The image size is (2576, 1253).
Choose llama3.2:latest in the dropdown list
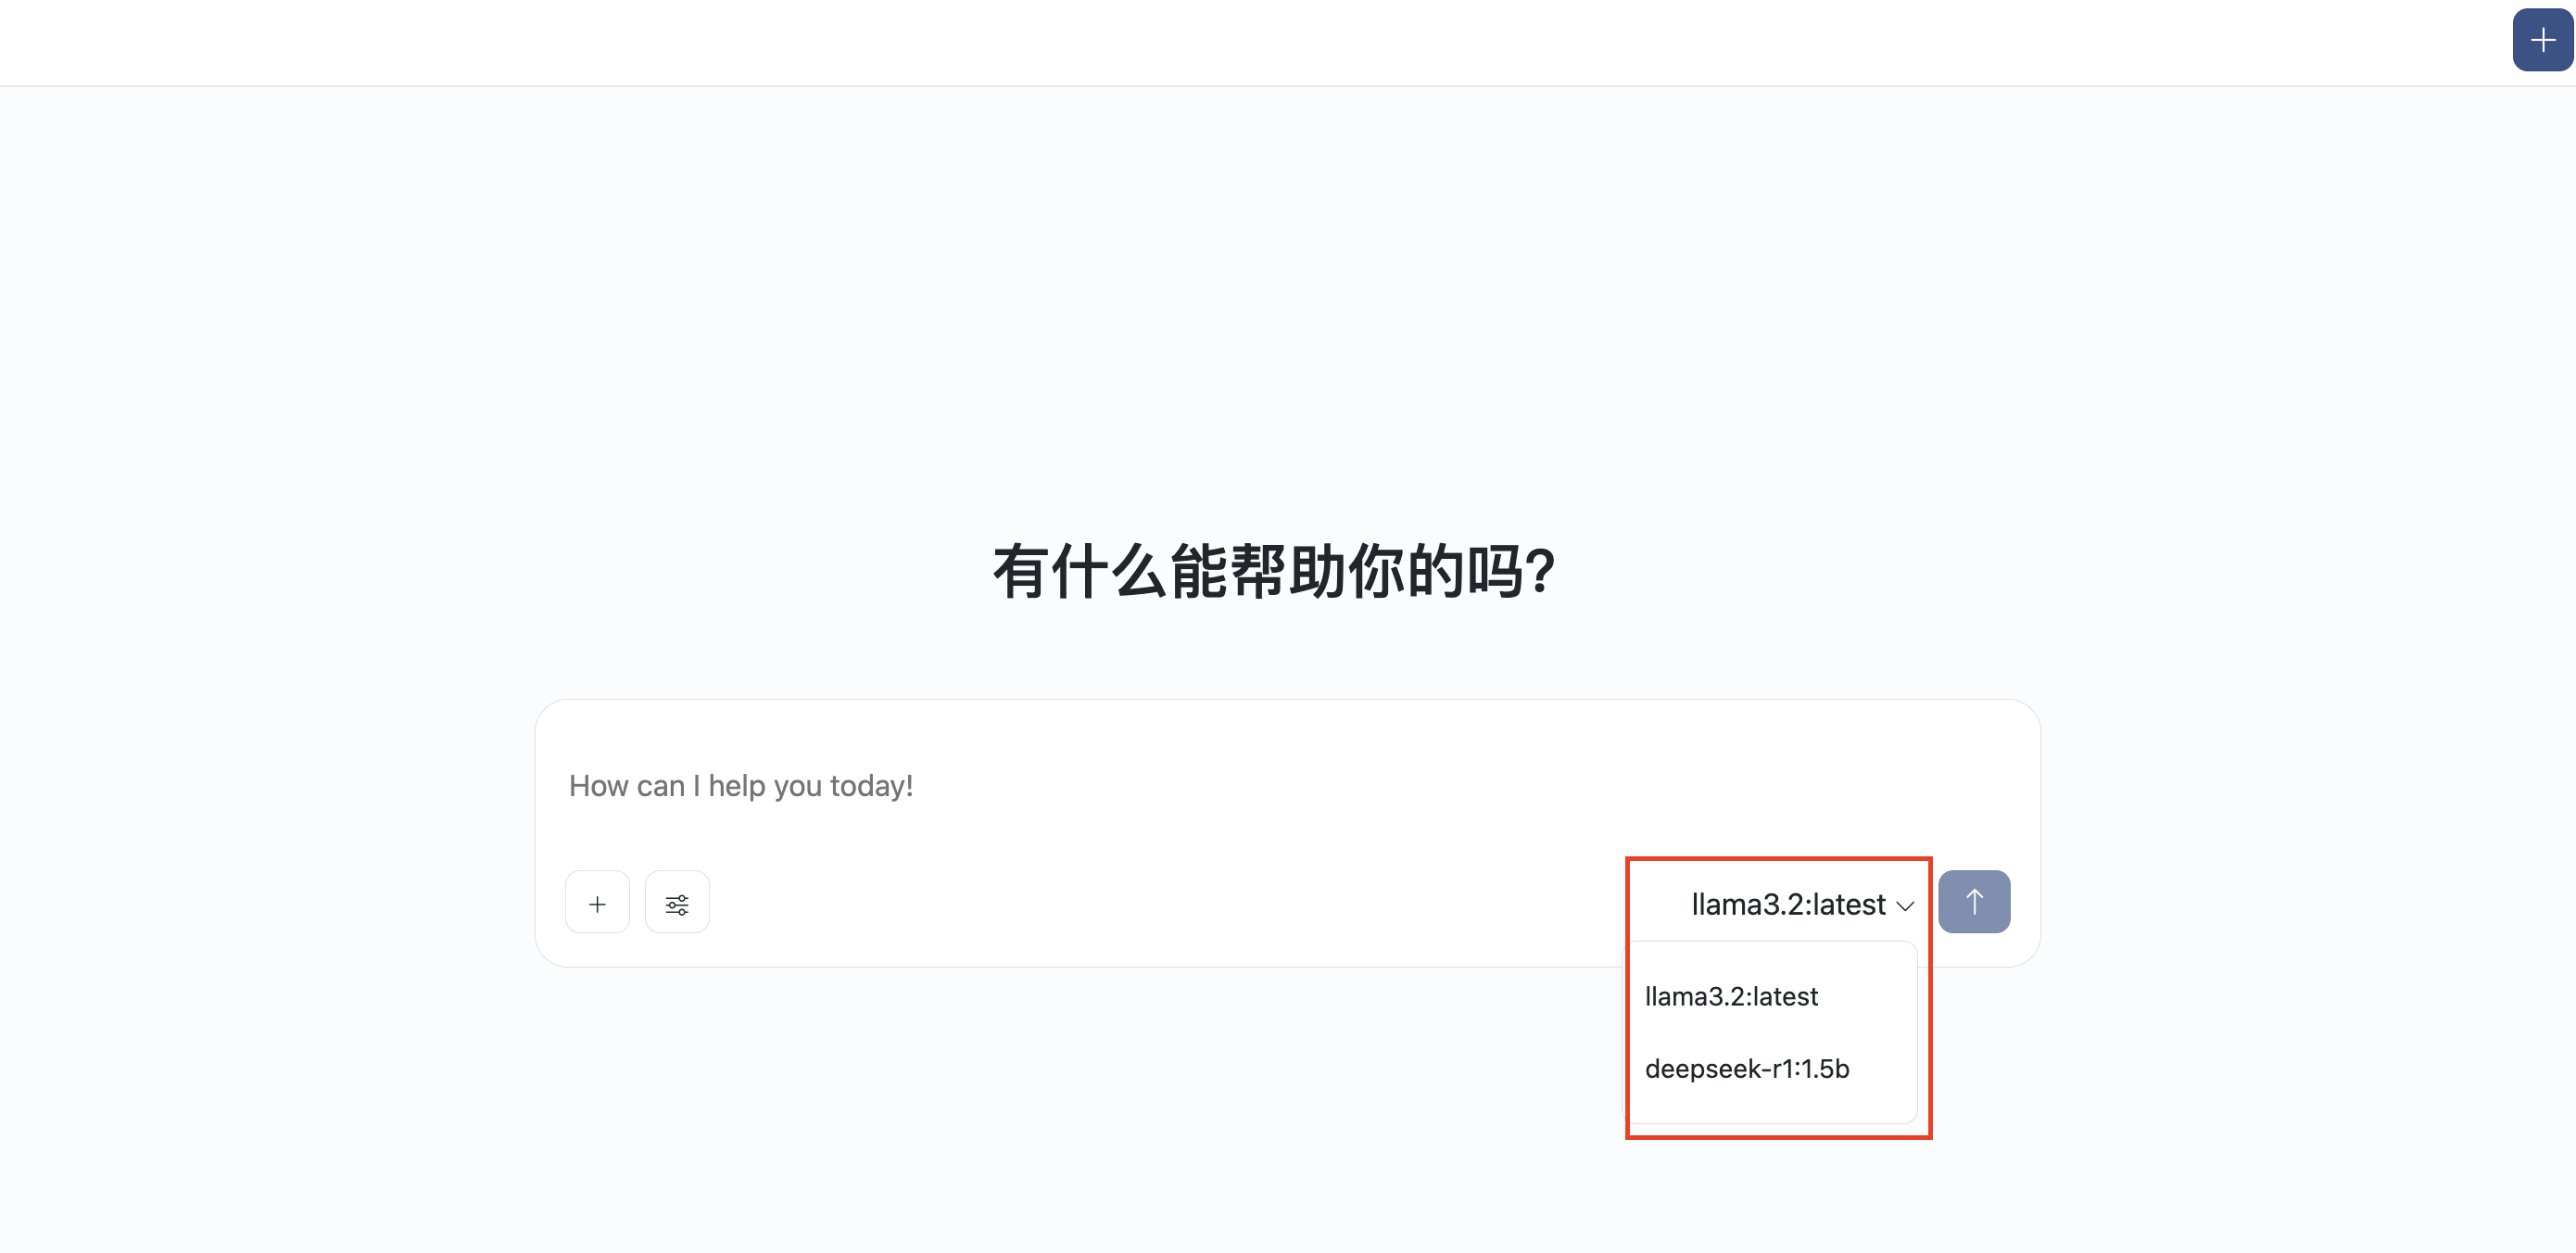1731,996
